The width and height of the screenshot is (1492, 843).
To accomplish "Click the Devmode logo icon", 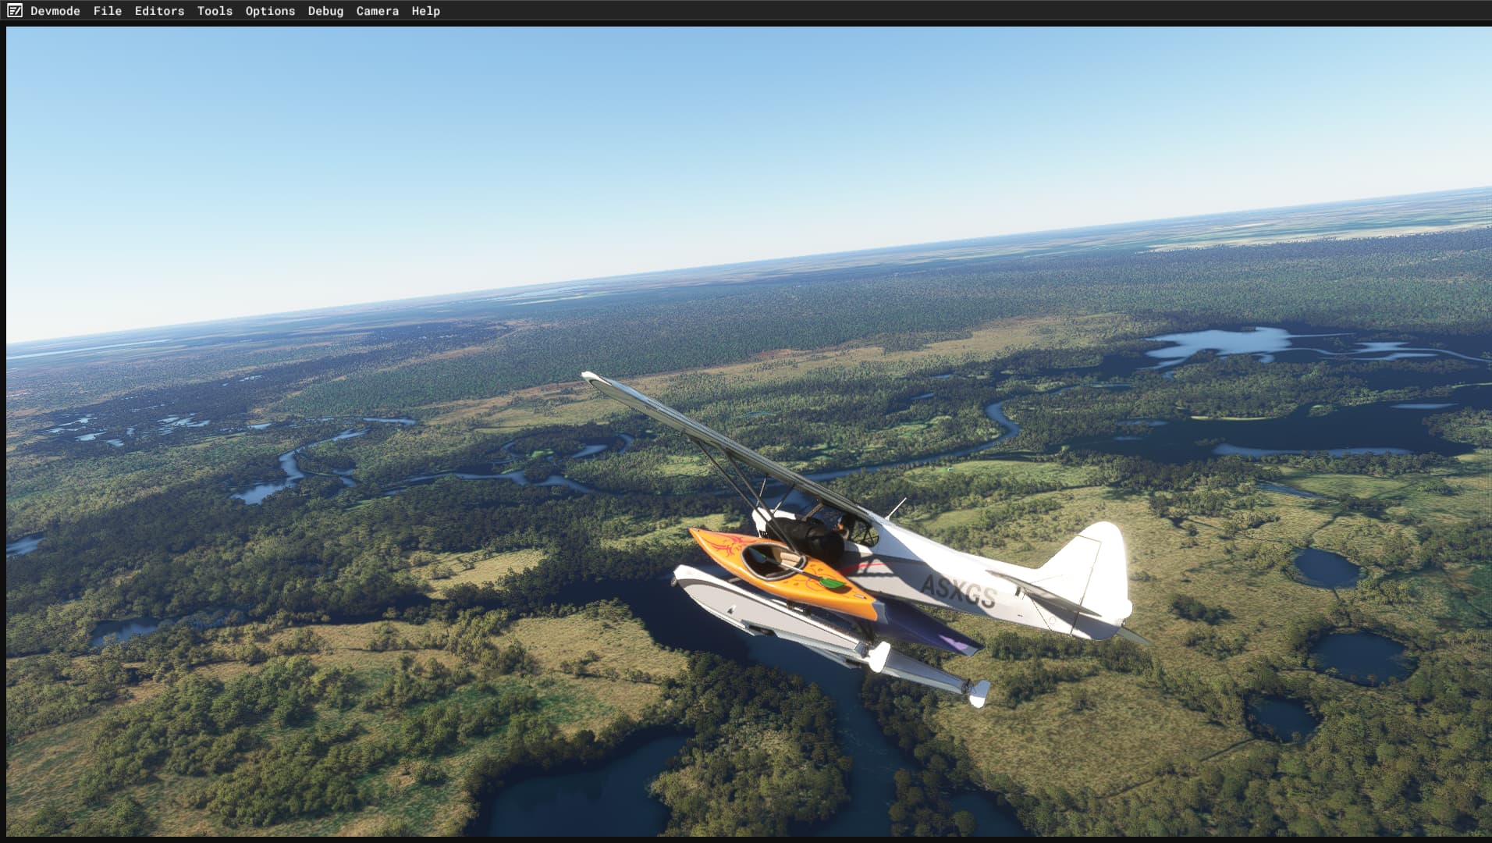I will click(14, 11).
